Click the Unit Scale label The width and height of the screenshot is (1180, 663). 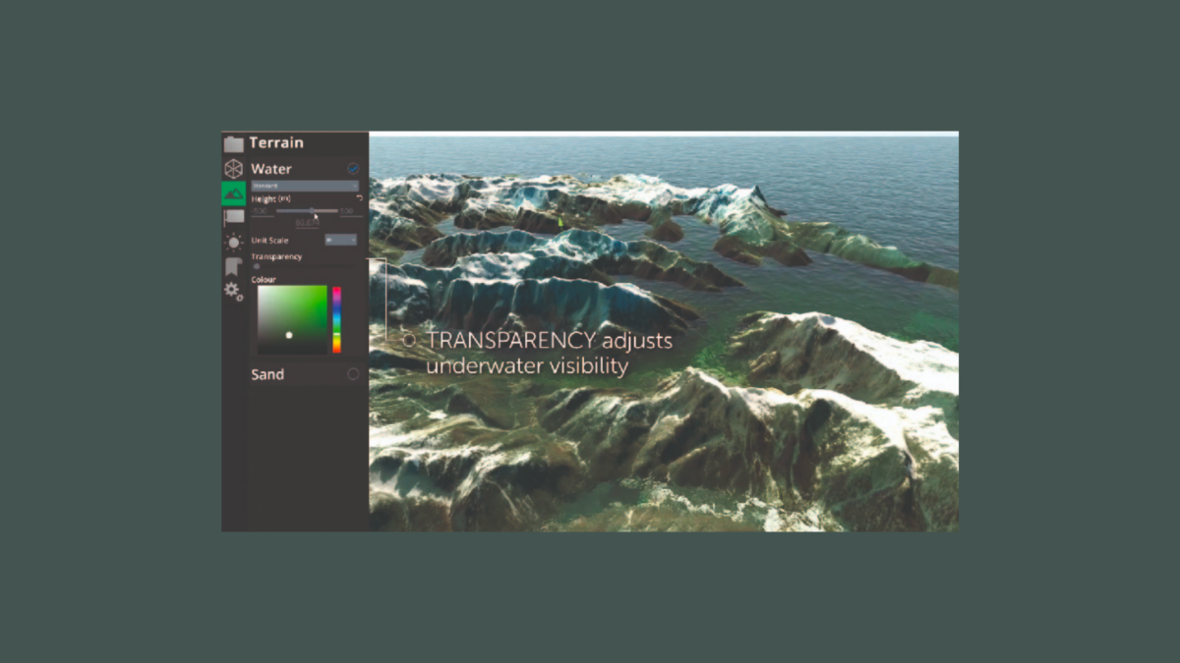(269, 240)
